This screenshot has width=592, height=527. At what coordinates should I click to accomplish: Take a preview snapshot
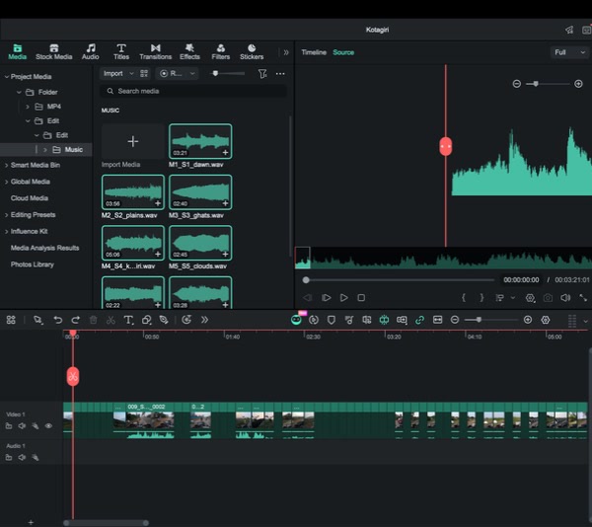click(548, 298)
